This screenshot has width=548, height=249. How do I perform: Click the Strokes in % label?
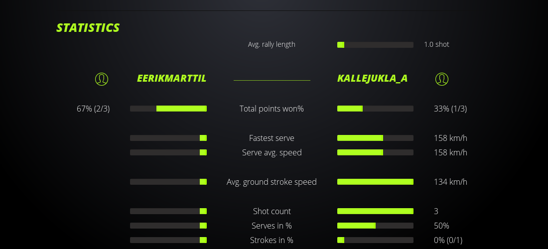(x=272, y=240)
